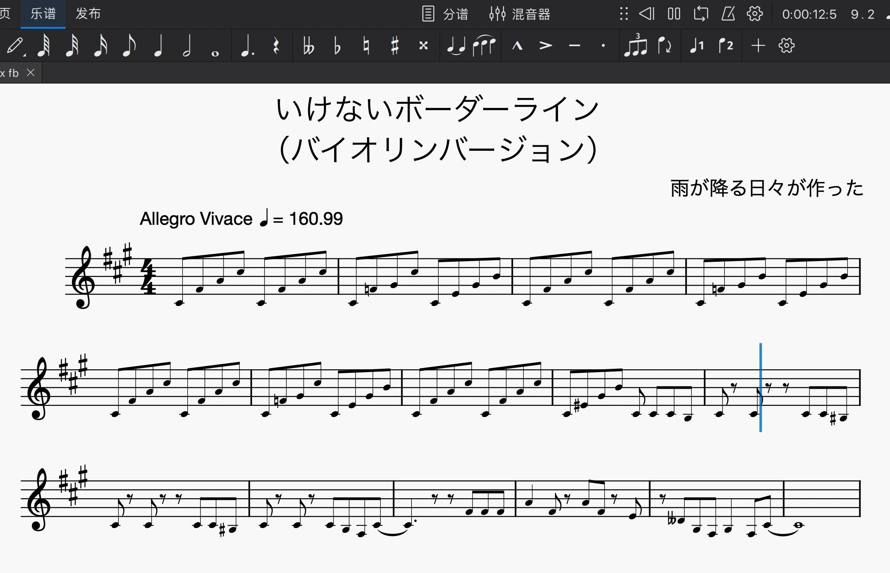The image size is (890, 573).
Task: Expand the score layout options
Action: click(787, 45)
